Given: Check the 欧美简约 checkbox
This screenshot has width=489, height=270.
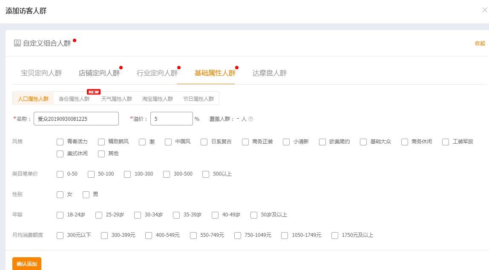Looking at the screenshot, I should 322,142.
